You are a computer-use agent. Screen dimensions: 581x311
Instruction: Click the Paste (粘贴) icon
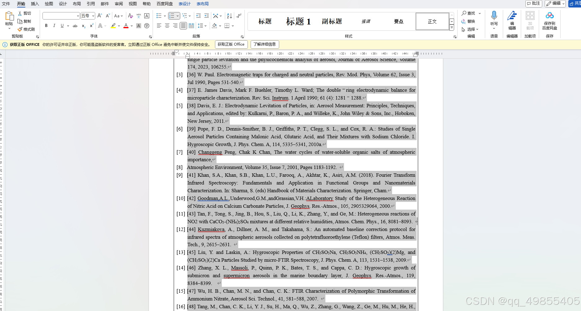[x=9, y=16]
